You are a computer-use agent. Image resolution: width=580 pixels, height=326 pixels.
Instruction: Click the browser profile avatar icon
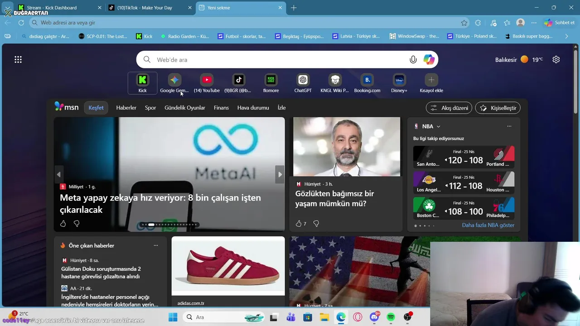pyautogui.click(x=521, y=23)
